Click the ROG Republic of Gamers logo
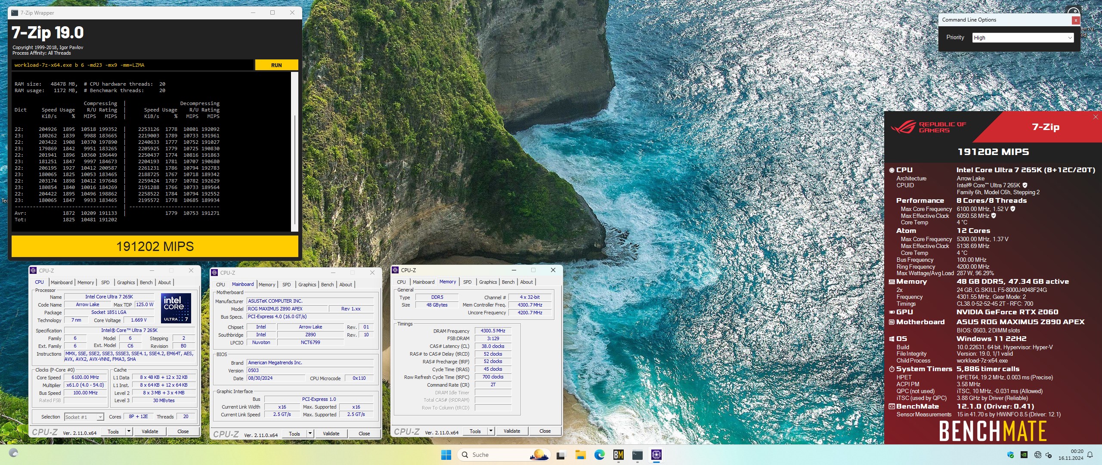This screenshot has width=1102, height=465. [929, 127]
